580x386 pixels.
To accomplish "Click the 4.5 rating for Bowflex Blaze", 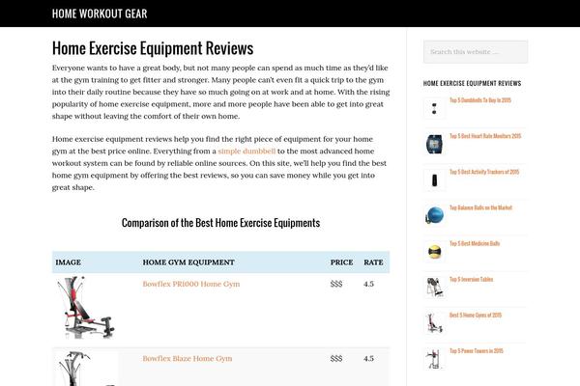I will click(368, 359).
